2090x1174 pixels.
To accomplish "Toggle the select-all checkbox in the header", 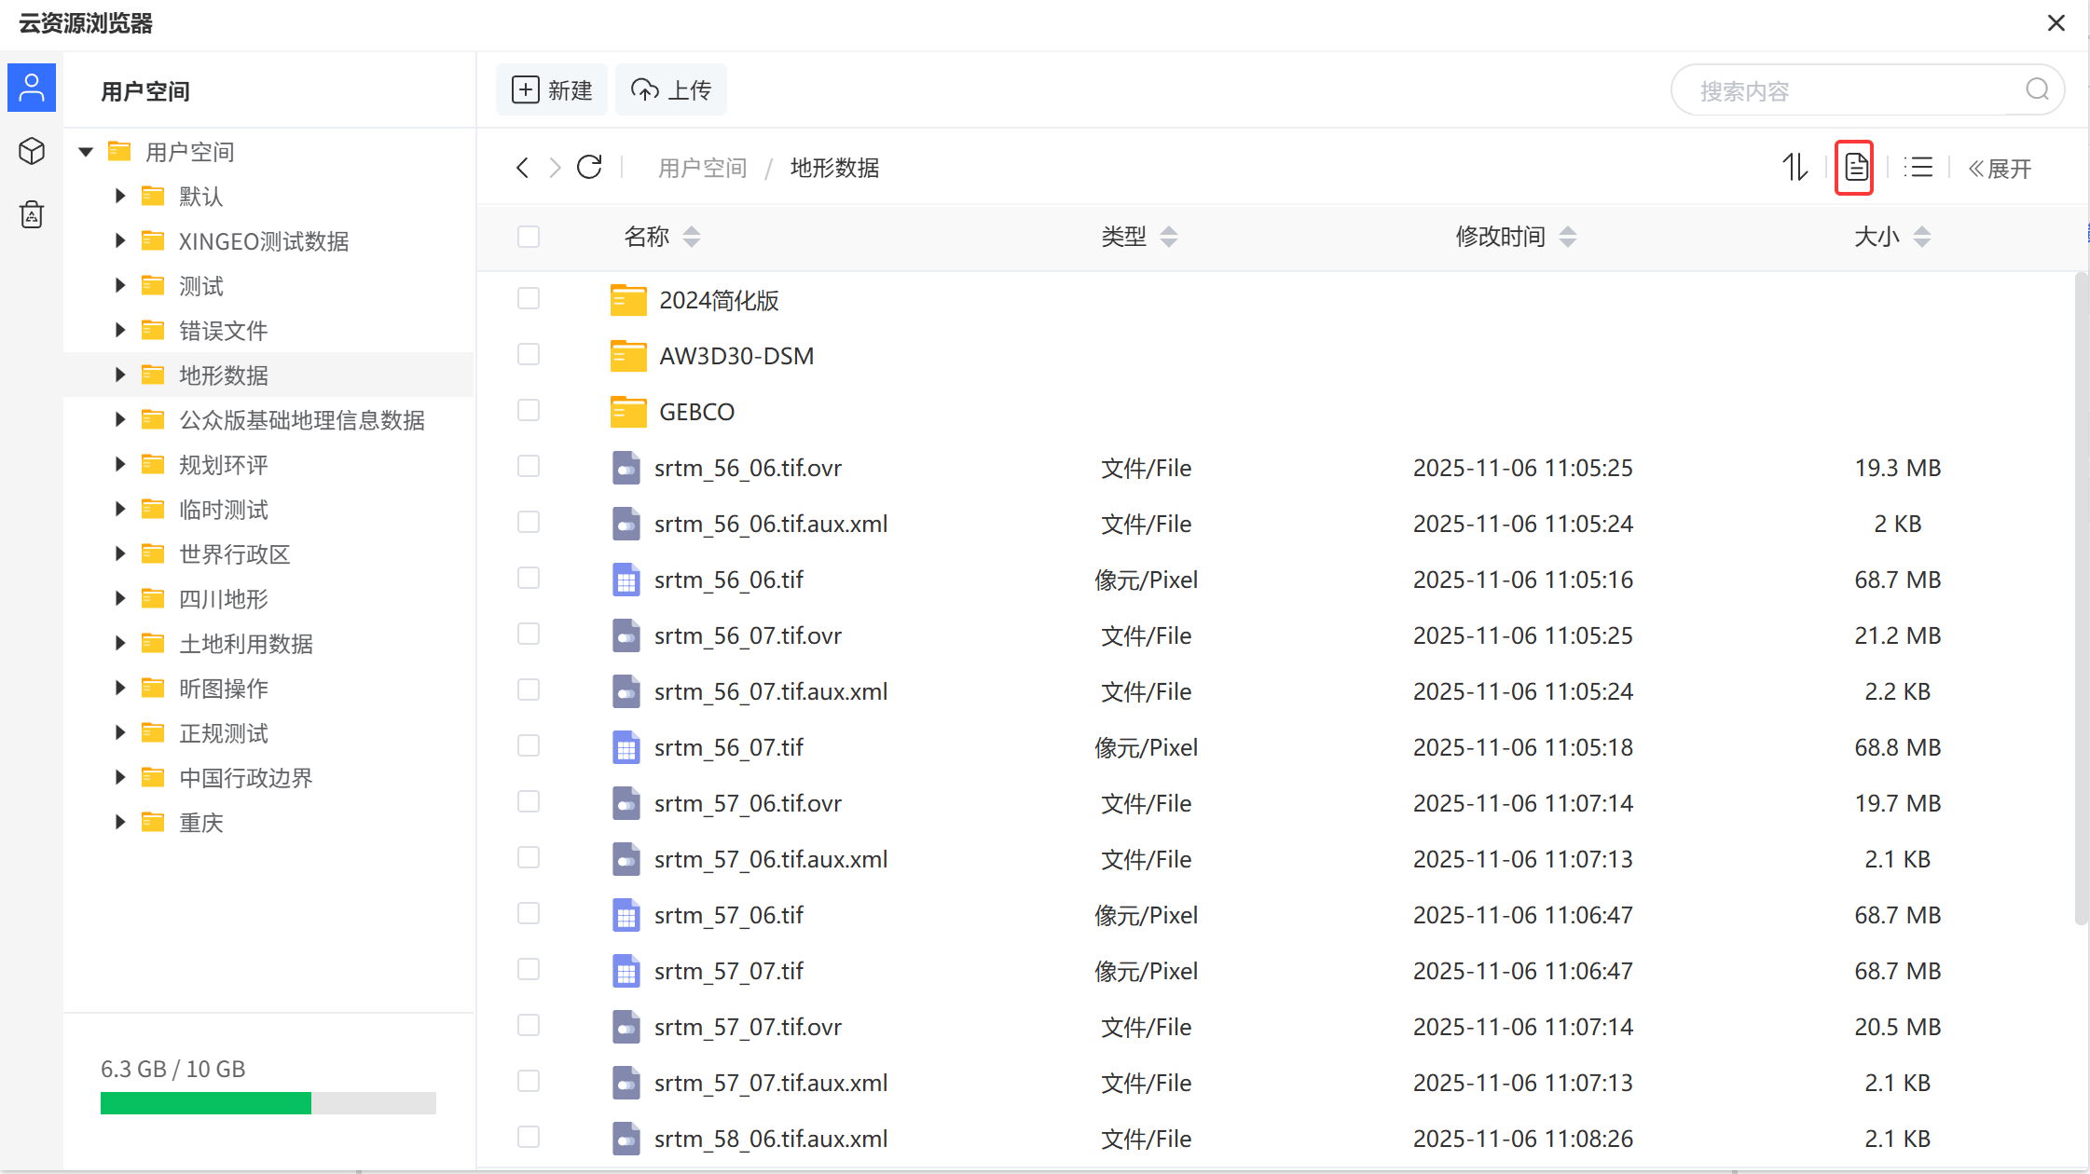I will [x=529, y=237].
